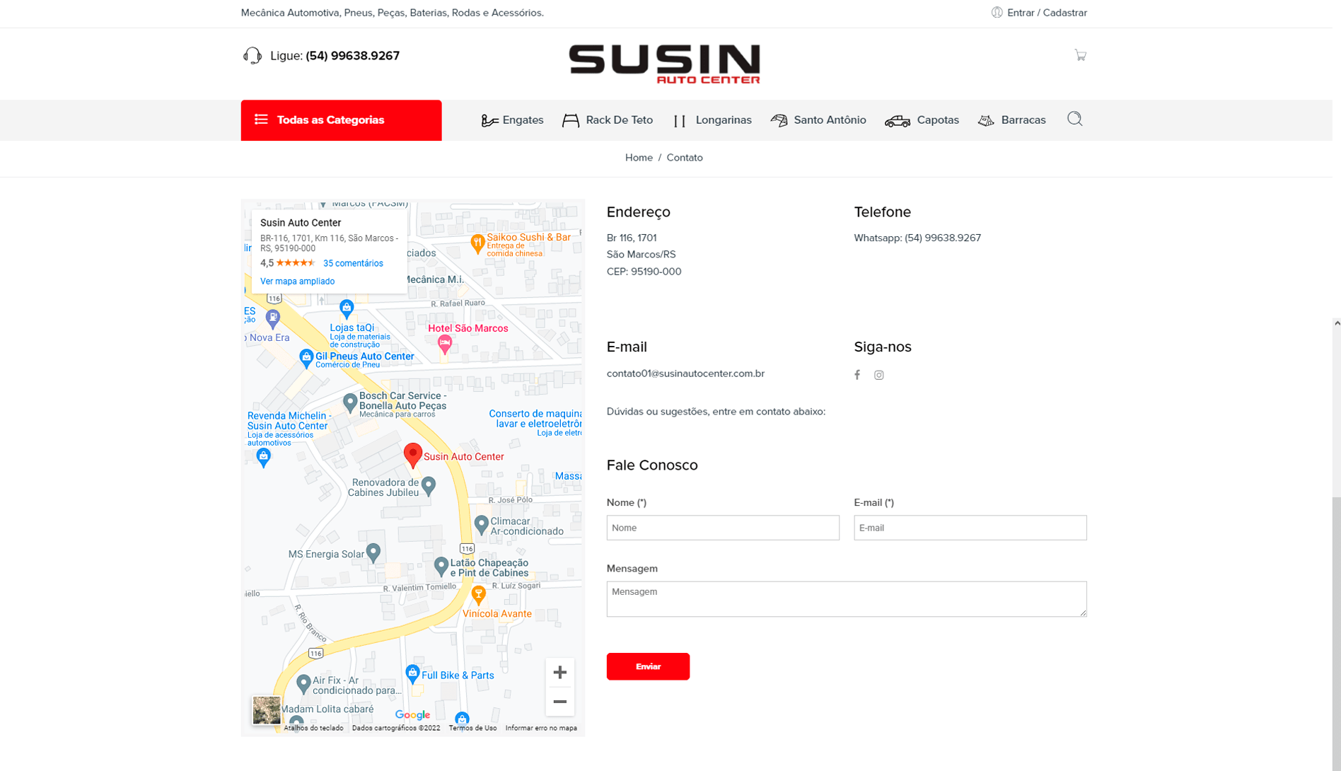Open the Facebook social icon

point(857,375)
